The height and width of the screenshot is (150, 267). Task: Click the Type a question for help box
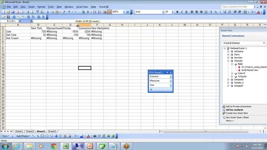[237, 7]
